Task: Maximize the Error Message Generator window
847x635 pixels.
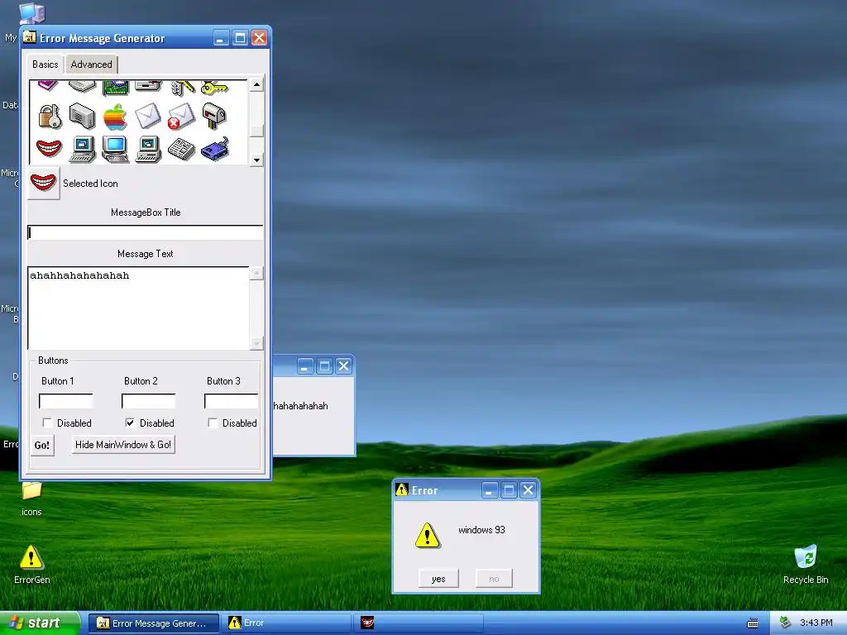Action: point(241,38)
